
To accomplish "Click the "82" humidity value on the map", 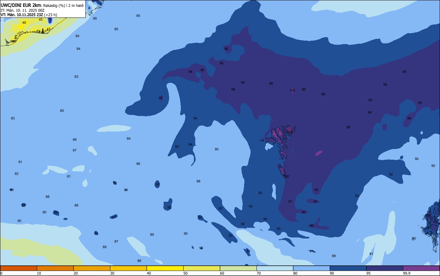I will click(x=16, y=174).
